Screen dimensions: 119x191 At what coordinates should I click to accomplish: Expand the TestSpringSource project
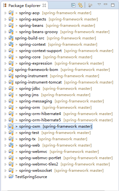click(x=5, y=177)
